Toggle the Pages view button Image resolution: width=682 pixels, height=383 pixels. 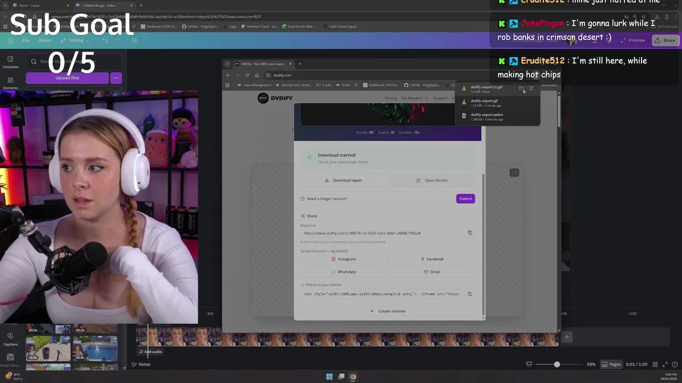click(611, 364)
